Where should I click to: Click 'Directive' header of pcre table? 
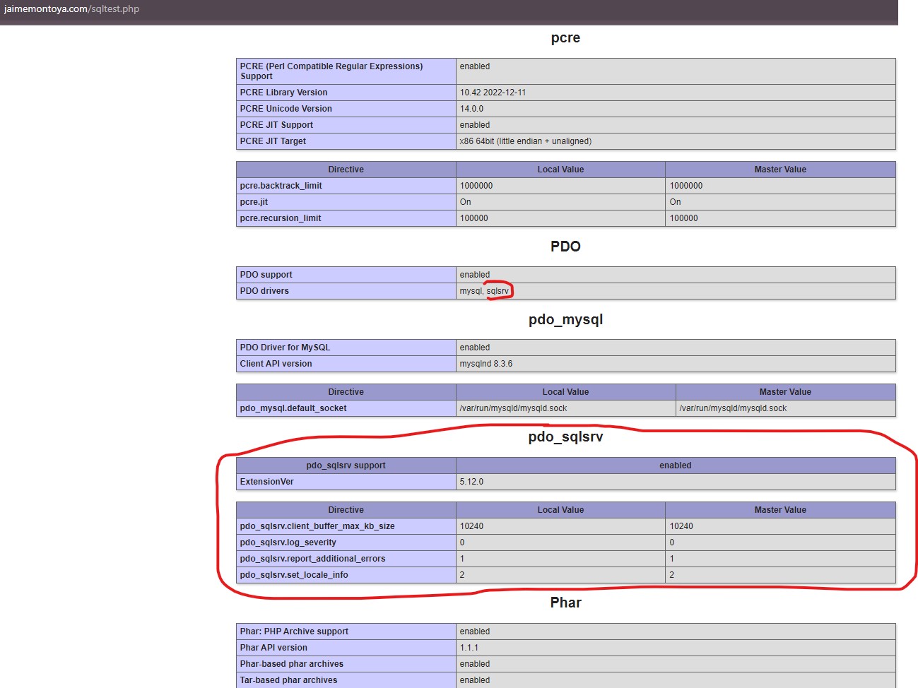346,170
